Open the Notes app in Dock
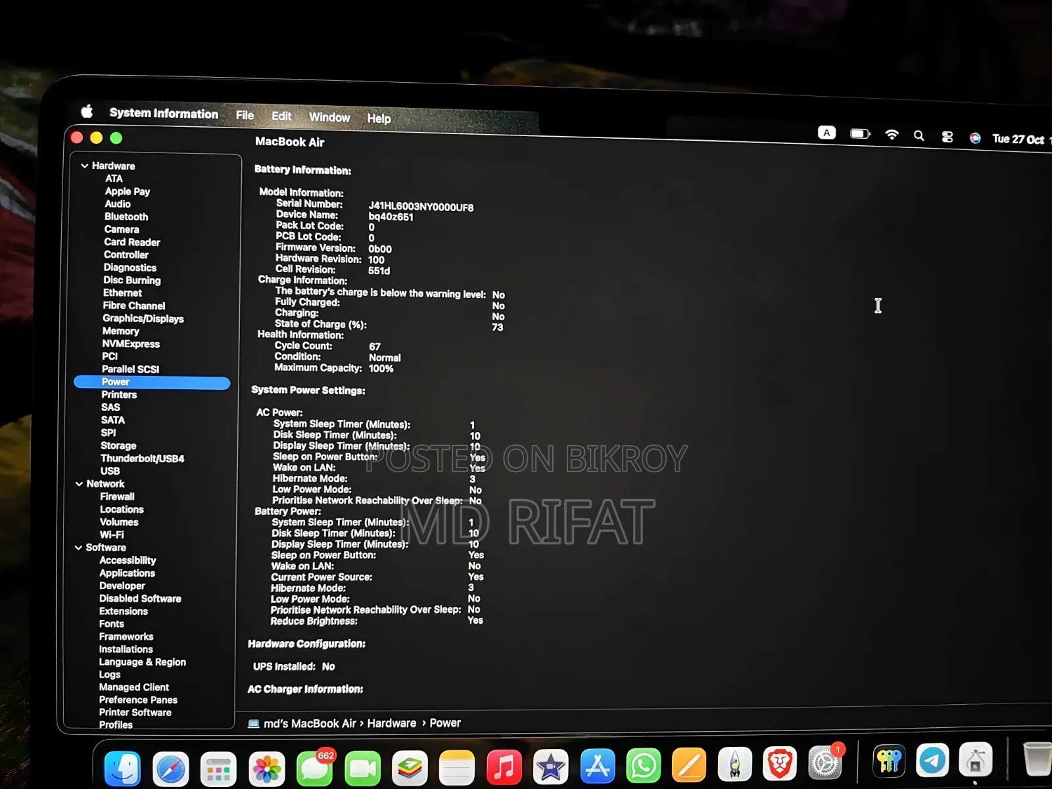The height and width of the screenshot is (789, 1052). tap(456, 767)
